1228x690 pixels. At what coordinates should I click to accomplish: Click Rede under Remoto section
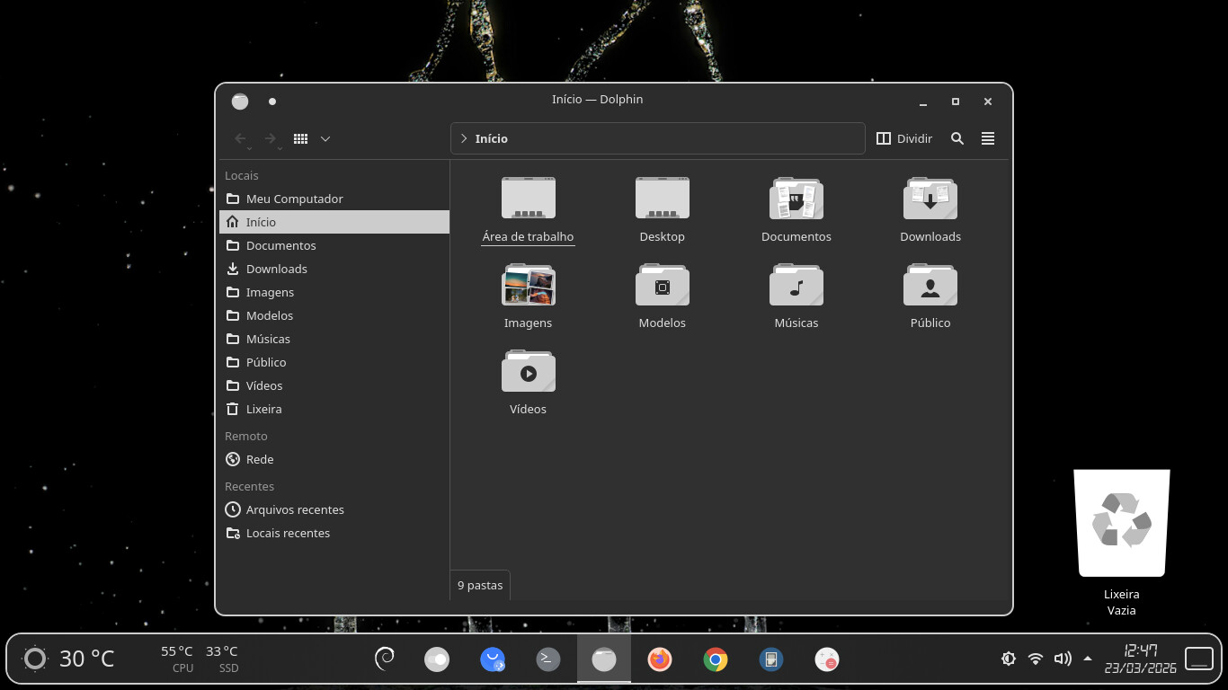coord(260,459)
